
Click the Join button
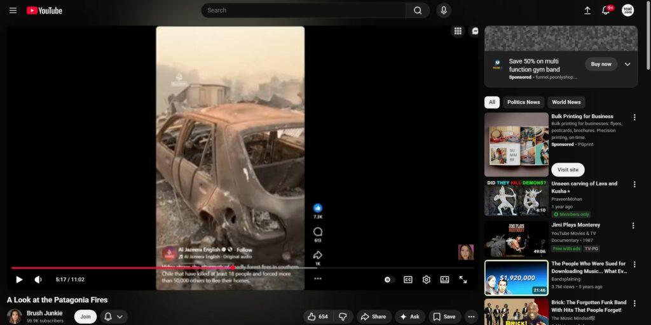85,316
